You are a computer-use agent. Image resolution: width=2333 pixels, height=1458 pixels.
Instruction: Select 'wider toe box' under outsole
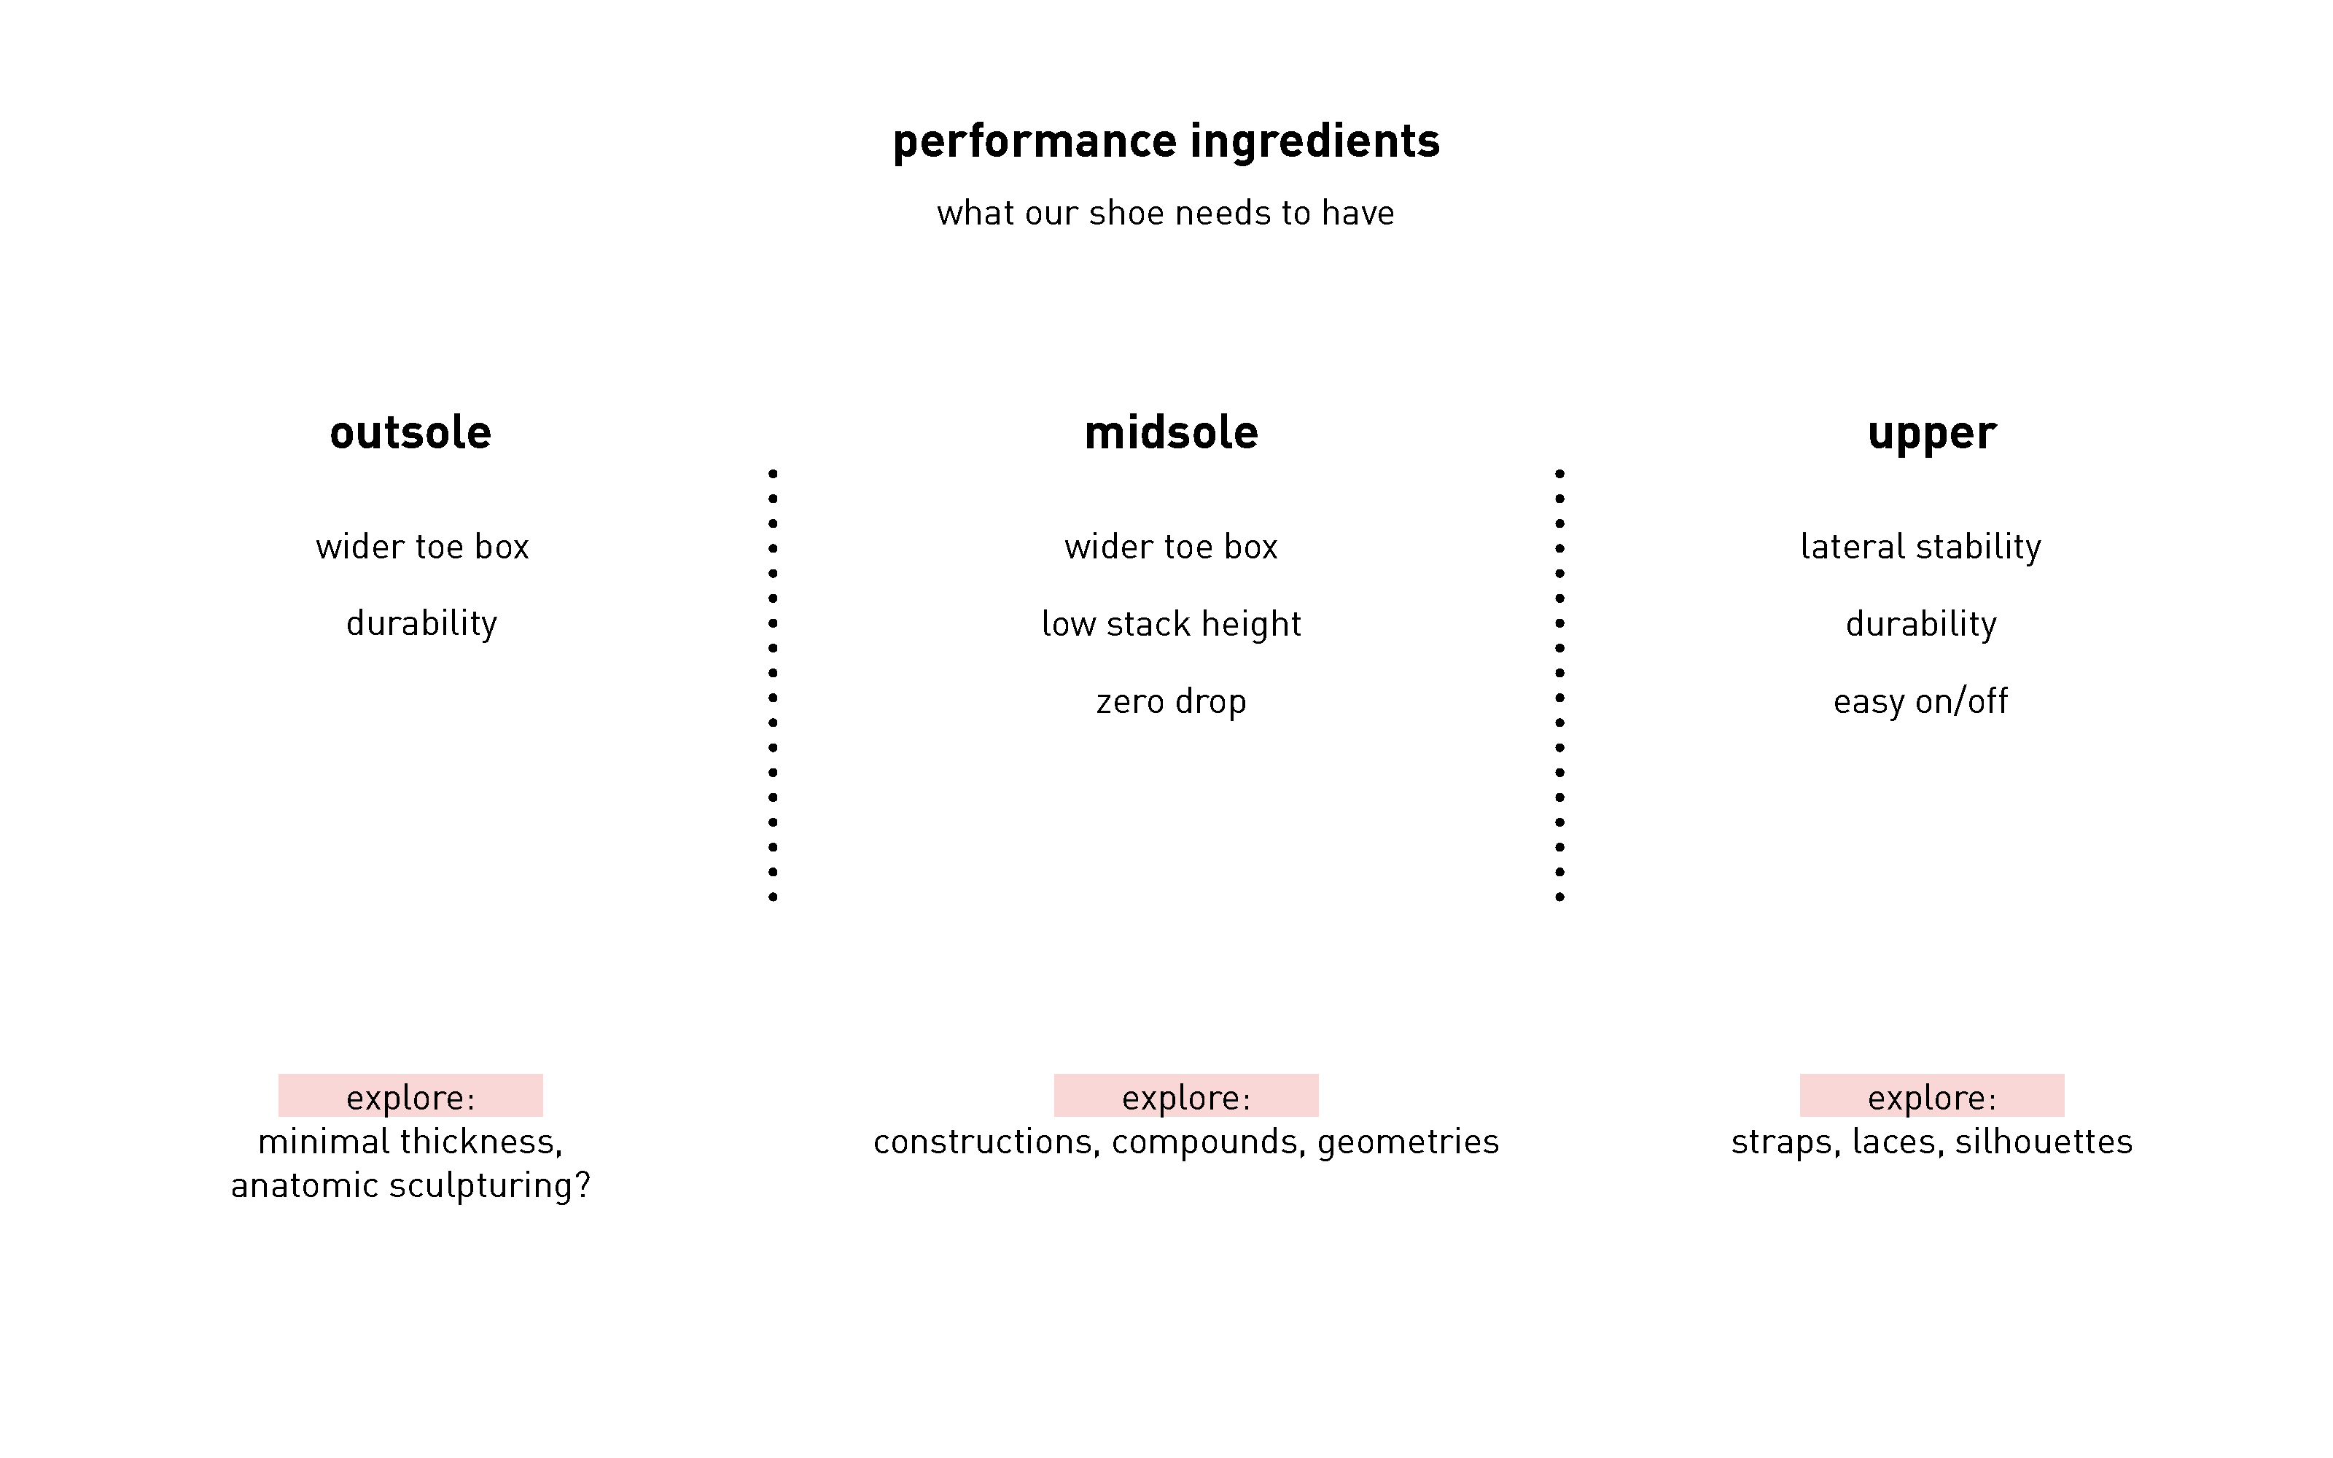tap(422, 546)
